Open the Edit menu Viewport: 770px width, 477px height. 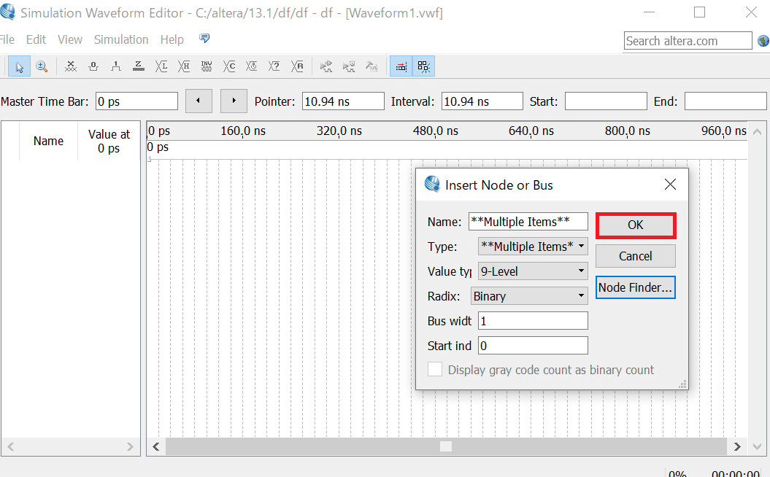(x=36, y=39)
